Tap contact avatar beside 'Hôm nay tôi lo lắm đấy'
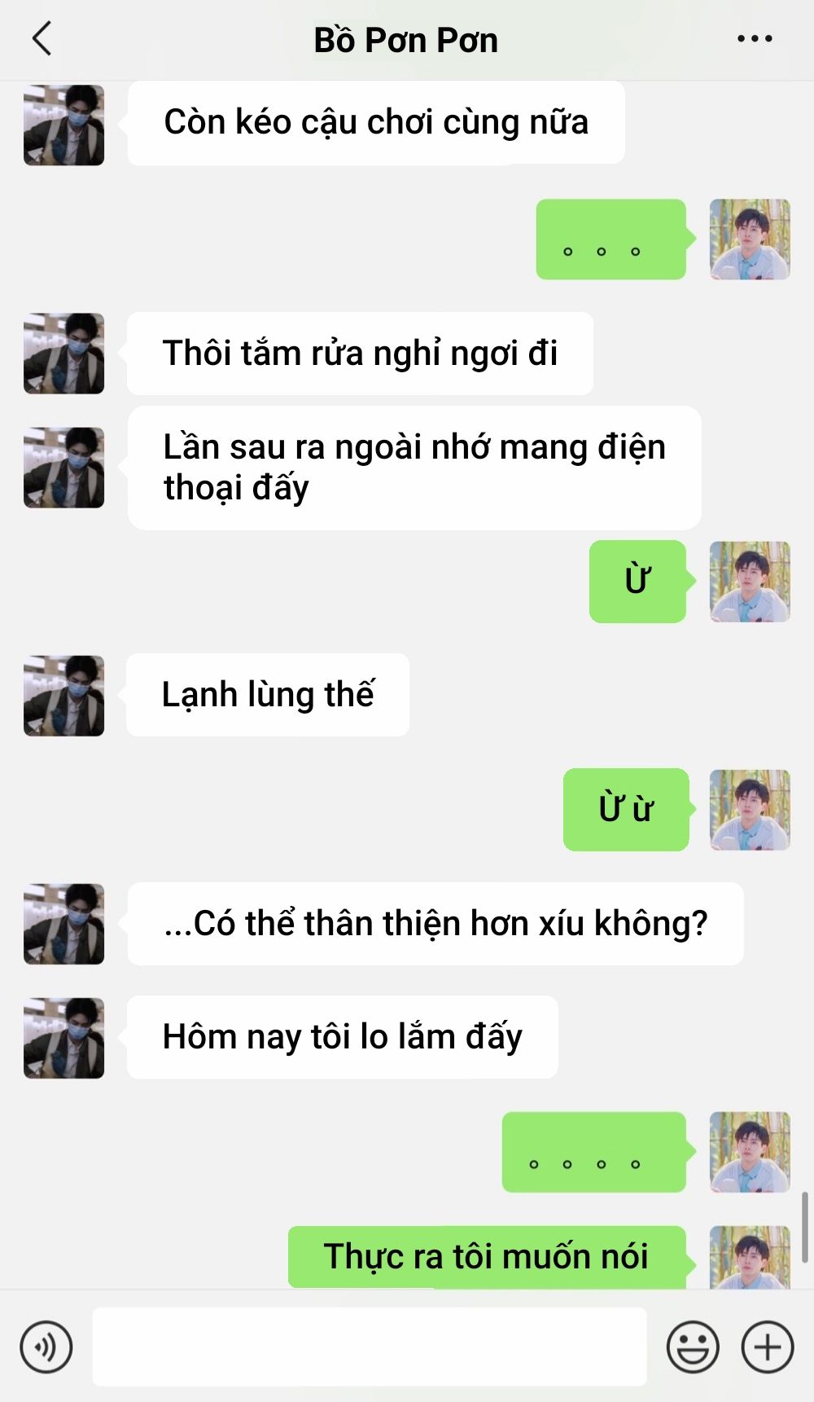 click(63, 1038)
